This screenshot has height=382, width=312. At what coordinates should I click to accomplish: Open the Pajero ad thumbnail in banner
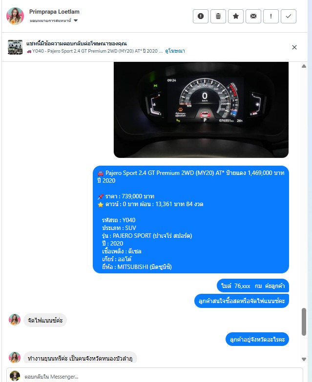(15, 47)
